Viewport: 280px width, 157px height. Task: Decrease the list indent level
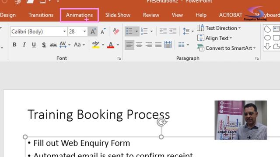tap(163, 31)
